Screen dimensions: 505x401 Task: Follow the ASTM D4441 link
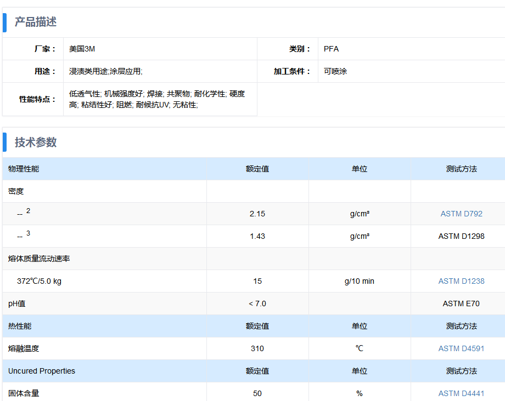(461, 393)
